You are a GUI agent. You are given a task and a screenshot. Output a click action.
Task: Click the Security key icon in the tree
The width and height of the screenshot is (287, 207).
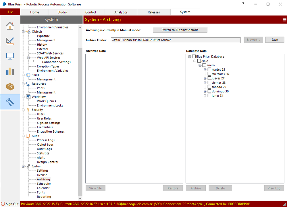(28, 110)
